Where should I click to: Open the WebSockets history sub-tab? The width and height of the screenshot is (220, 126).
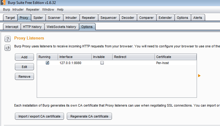61,27
